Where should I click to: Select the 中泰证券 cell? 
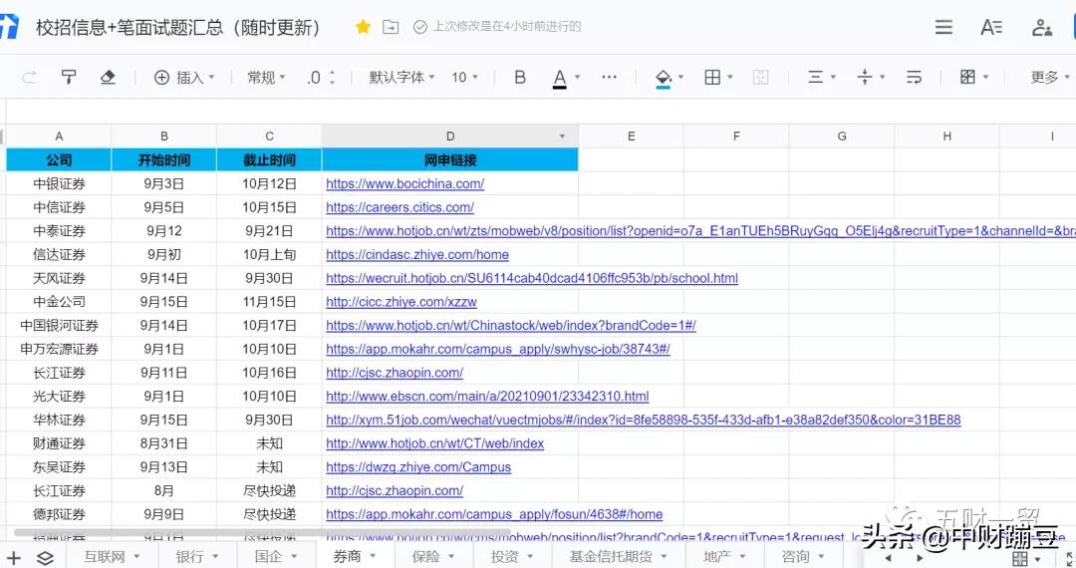coord(59,231)
